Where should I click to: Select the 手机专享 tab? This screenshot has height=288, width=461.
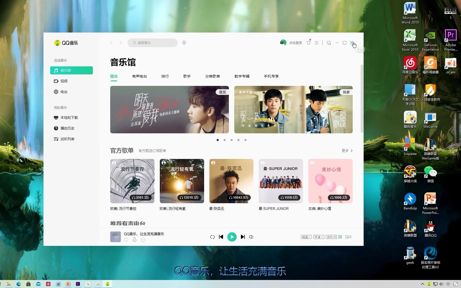point(271,76)
